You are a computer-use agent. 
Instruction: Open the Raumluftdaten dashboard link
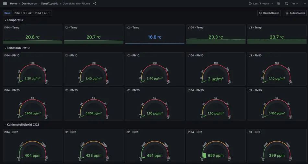coord(269,13)
